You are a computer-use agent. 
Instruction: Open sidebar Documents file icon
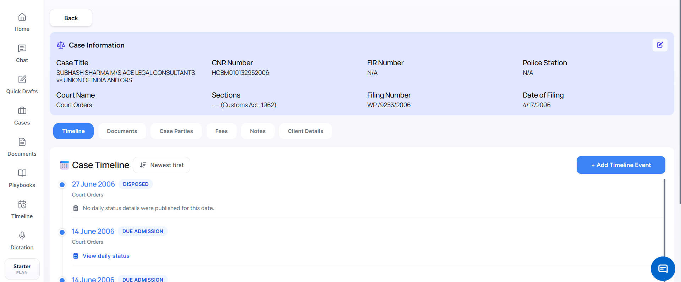click(x=22, y=142)
